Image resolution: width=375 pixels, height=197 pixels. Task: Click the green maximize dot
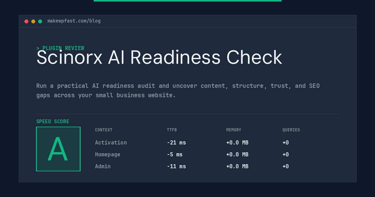pos(40,21)
